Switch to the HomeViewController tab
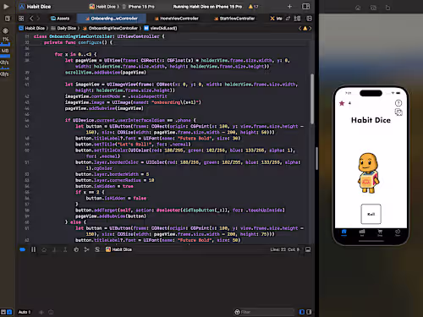 click(177, 19)
